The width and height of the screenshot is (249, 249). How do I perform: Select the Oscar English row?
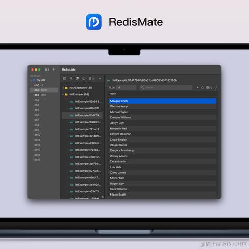(162, 140)
